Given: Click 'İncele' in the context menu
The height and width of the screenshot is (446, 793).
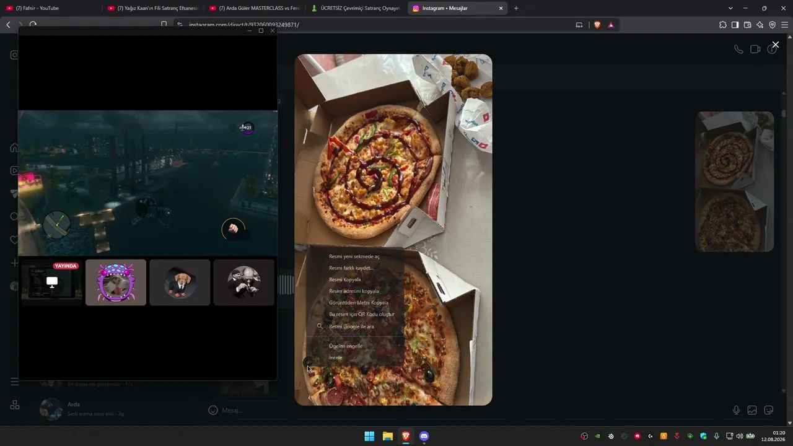Looking at the screenshot, I should pyautogui.click(x=354, y=357).
